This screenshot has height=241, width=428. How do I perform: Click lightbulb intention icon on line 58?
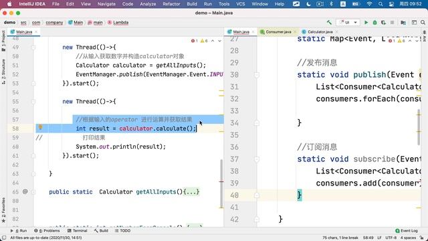tap(40, 127)
